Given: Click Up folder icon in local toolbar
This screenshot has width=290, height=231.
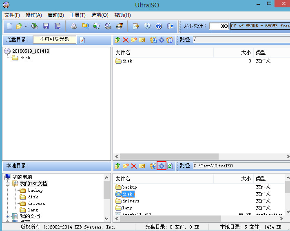Looking at the screenshot, I should point(117,166).
